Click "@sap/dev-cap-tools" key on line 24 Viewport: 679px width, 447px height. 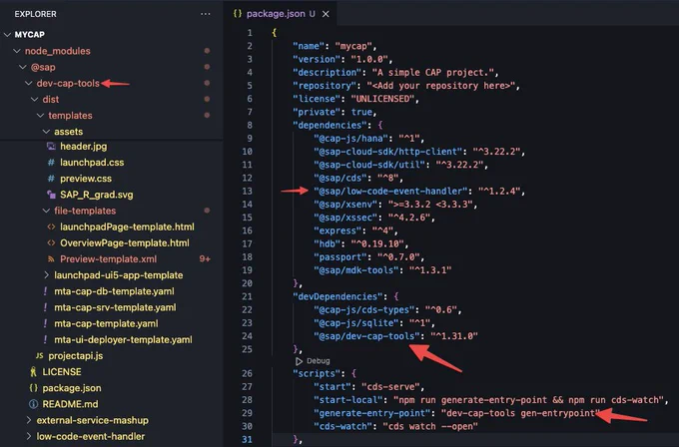(366, 336)
